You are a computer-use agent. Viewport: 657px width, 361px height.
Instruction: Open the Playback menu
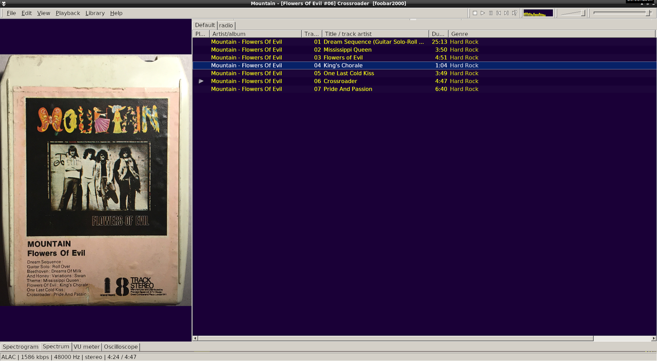click(x=68, y=13)
